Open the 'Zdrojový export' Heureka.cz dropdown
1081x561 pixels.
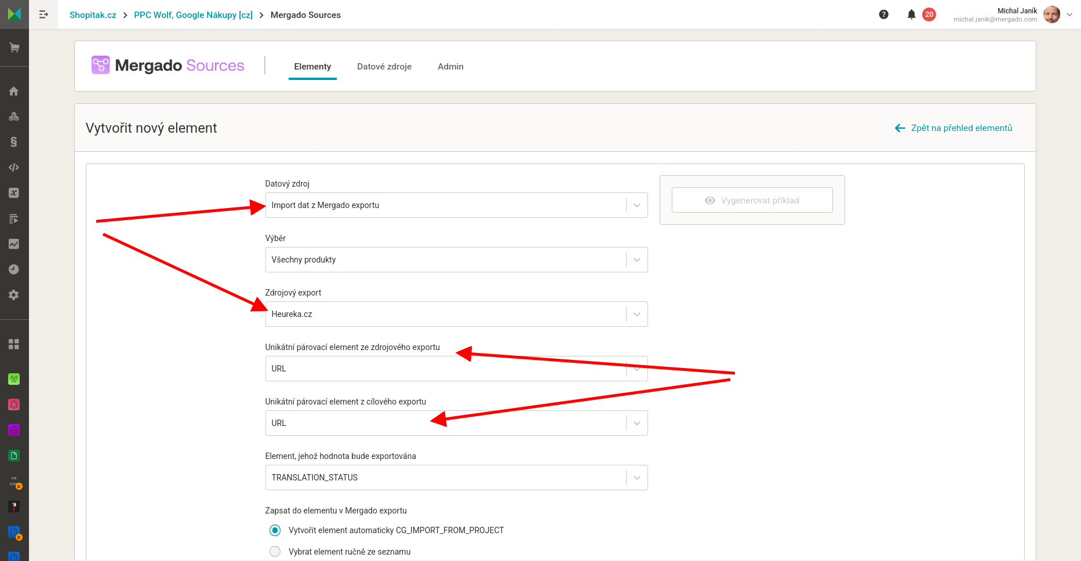pos(456,314)
